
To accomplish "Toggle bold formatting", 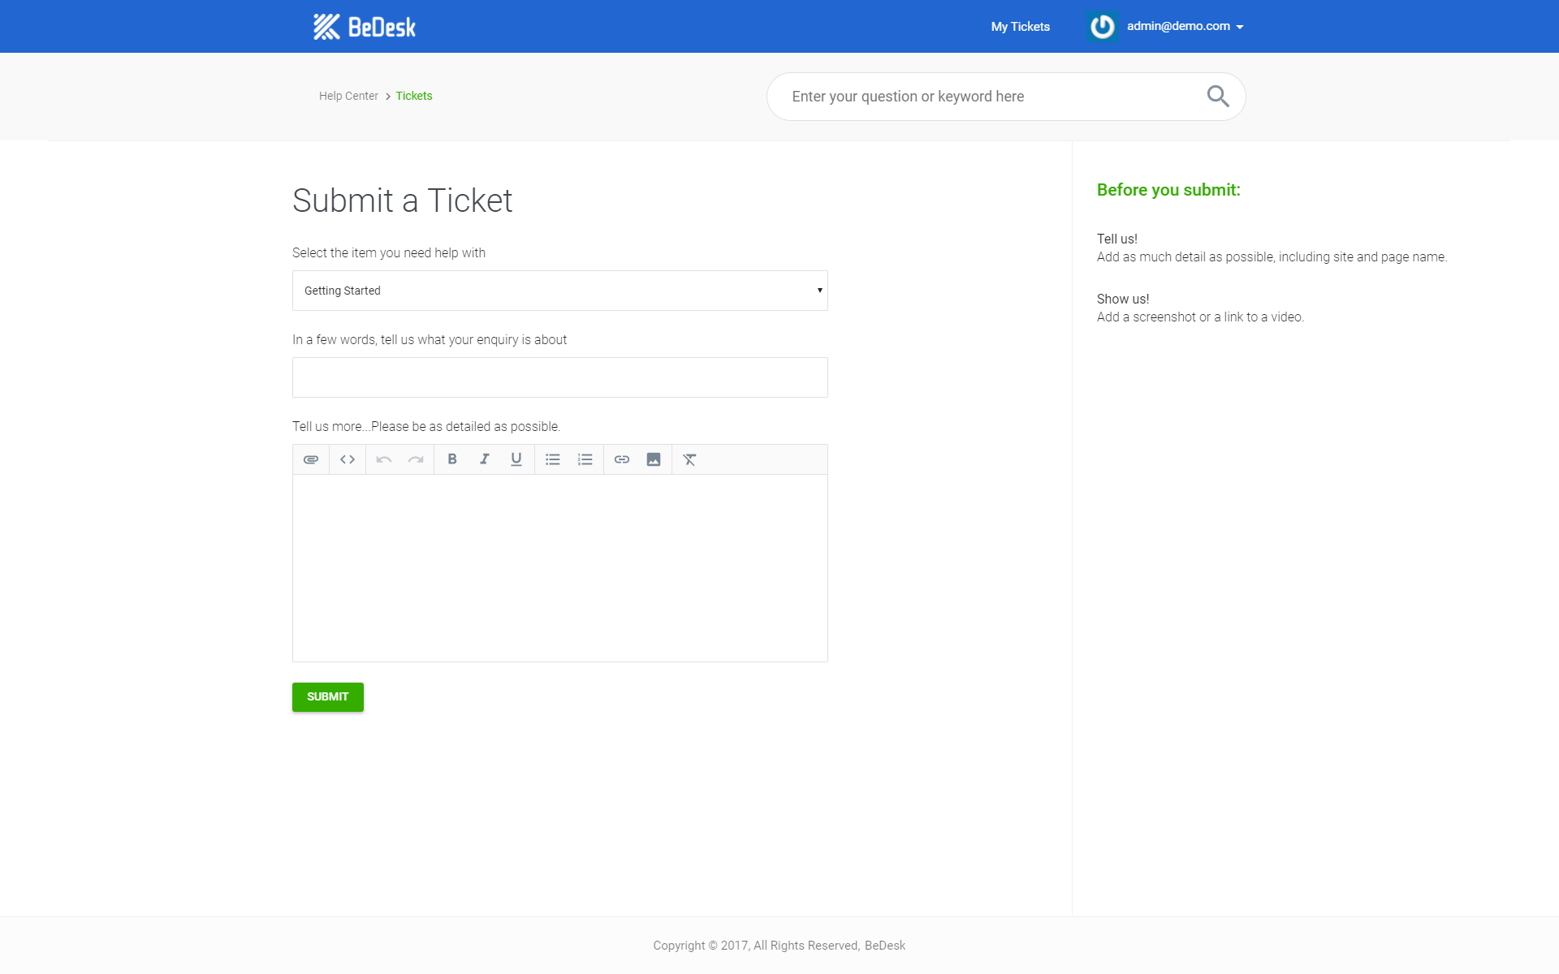I will [x=452, y=459].
